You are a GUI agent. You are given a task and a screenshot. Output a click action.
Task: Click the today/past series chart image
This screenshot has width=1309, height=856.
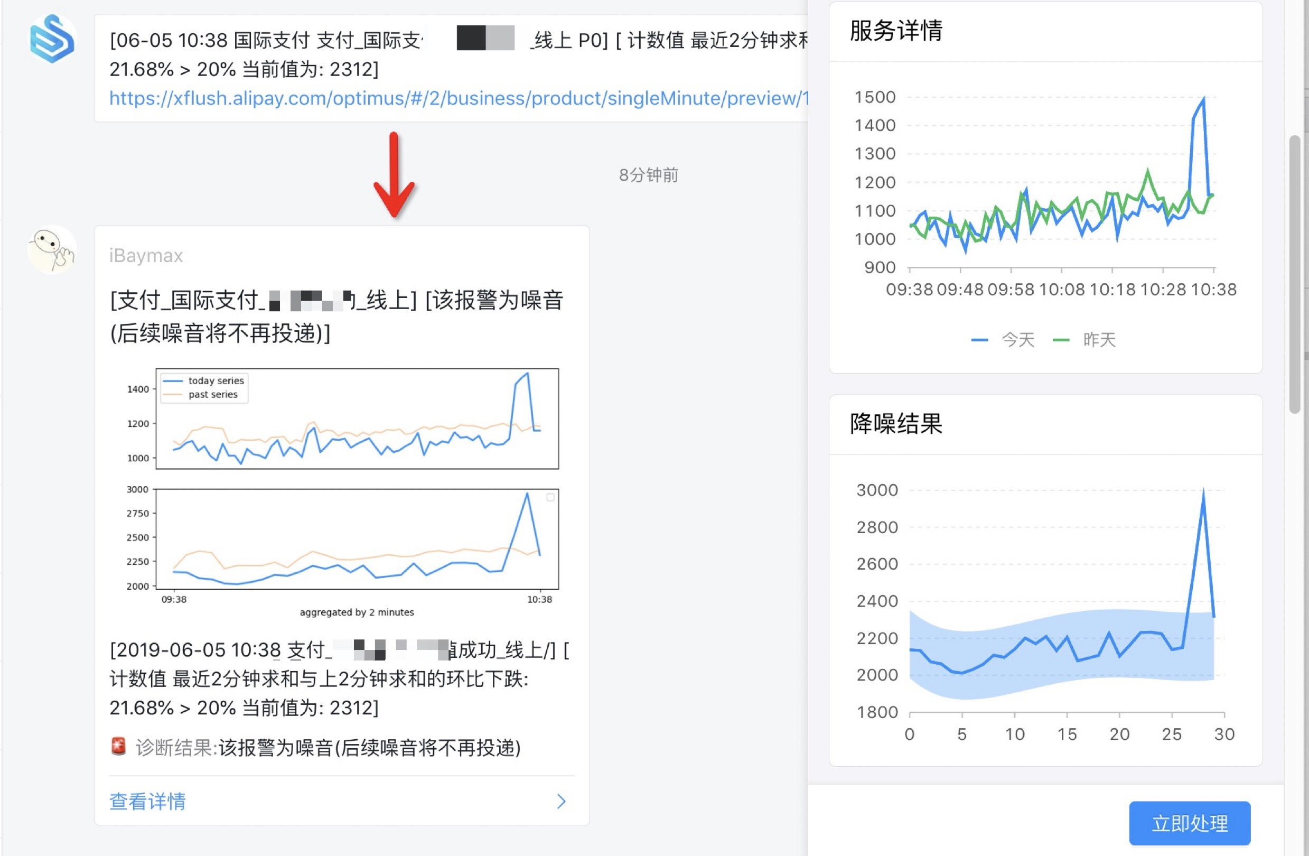pos(357,419)
